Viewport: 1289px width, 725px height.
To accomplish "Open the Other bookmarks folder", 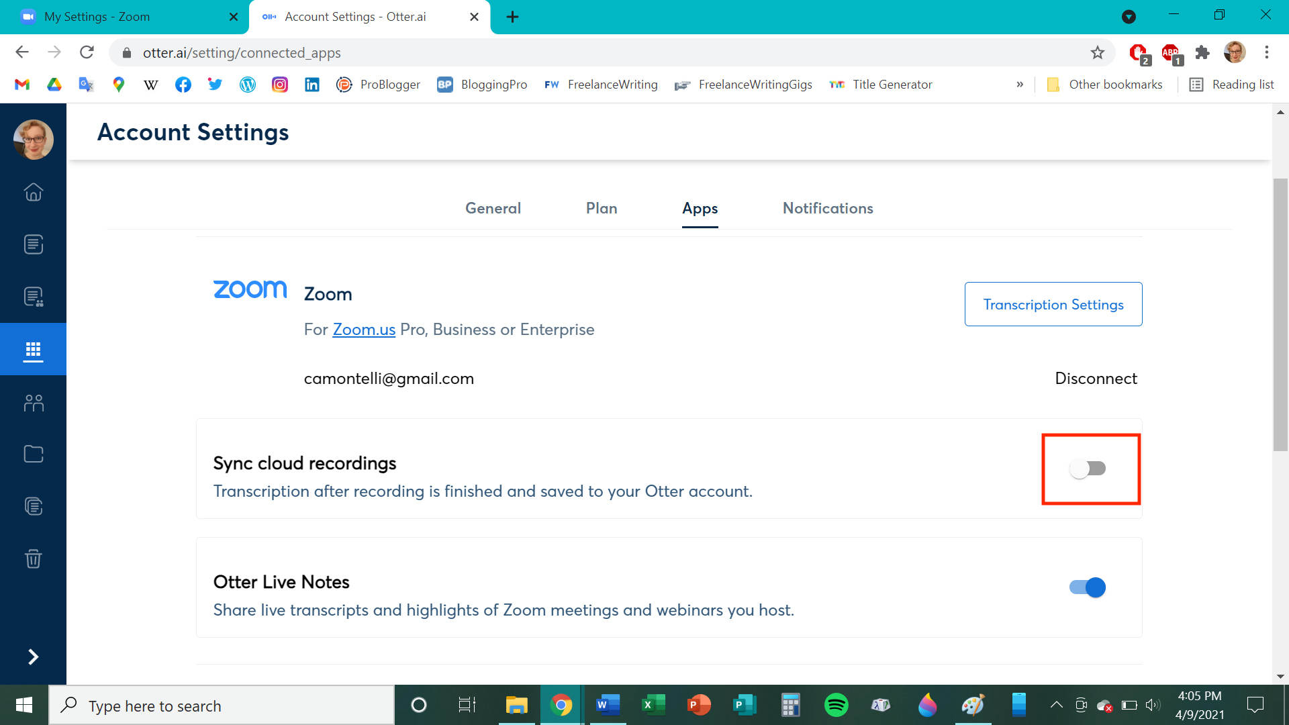I will point(1104,85).
